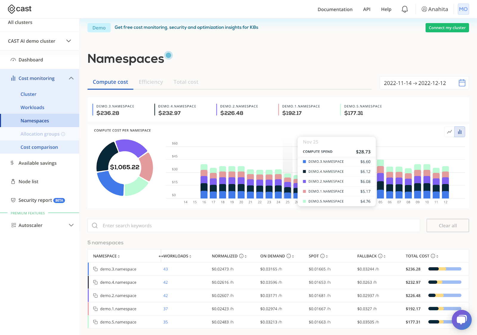The image size is (477, 335).
Task: Switch to bar chart view
Action: click(459, 132)
